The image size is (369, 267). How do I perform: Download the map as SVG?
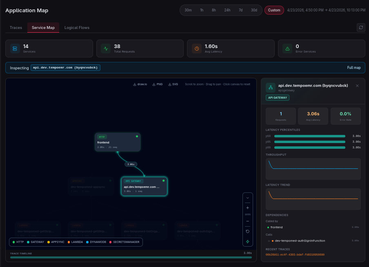[x=173, y=84]
